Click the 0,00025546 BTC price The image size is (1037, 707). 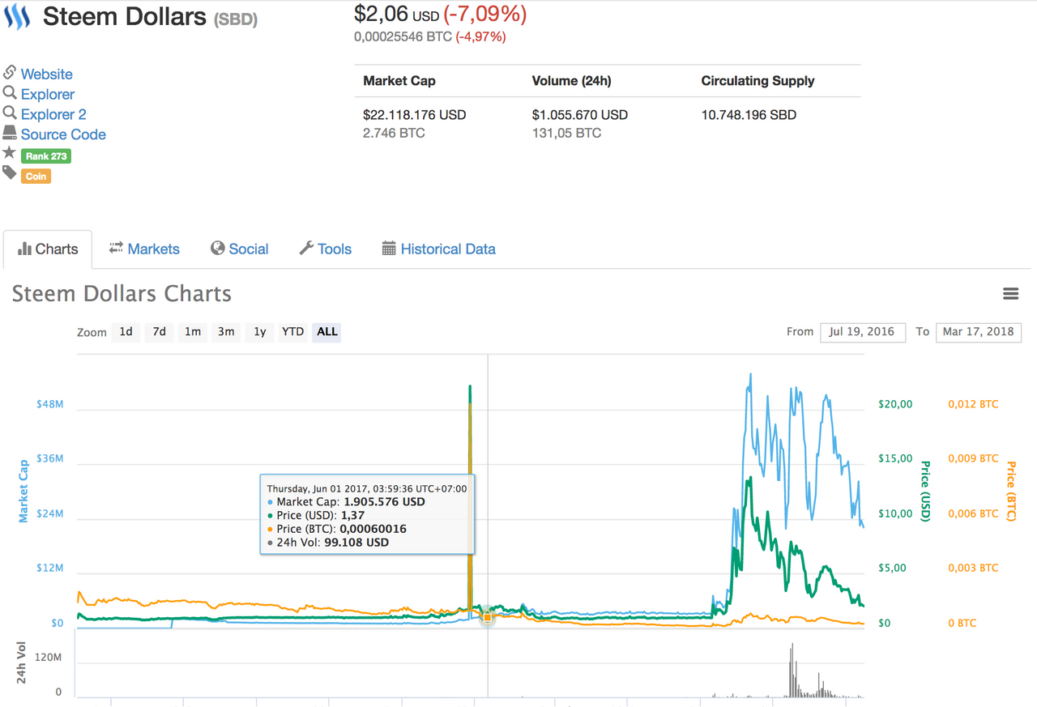403,36
